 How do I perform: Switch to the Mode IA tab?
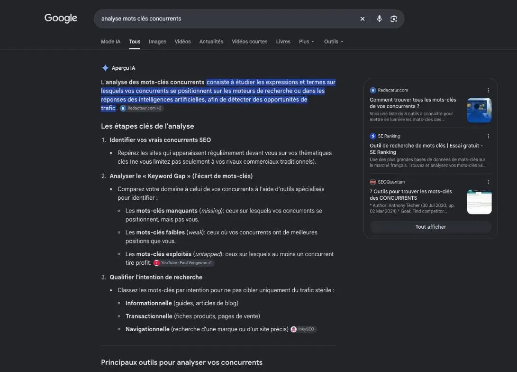coord(111,42)
